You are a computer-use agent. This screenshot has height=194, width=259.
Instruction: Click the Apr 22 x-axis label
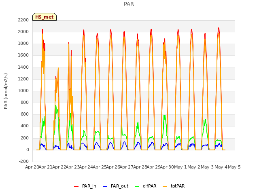59,167
